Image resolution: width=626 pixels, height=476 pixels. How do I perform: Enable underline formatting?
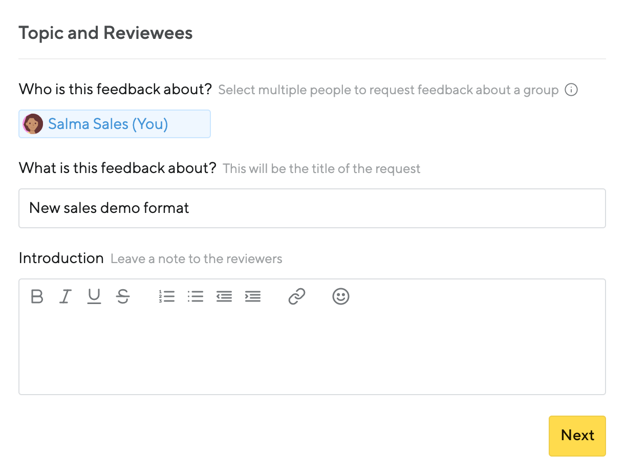[94, 296]
